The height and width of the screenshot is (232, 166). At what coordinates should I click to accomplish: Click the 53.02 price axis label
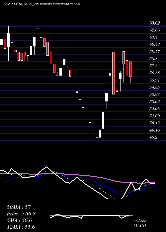(x=155, y=102)
